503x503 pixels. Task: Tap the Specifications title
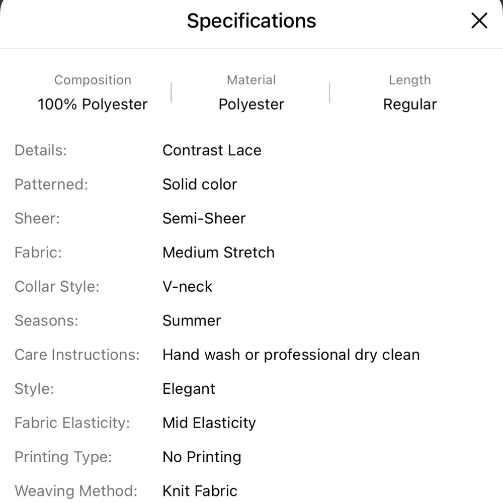(x=251, y=21)
